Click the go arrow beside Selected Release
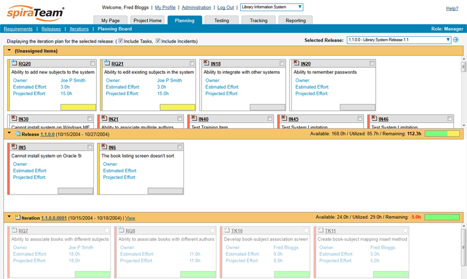This screenshot has height=279, width=467. pos(456,40)
